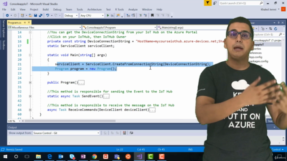Click the New Project toolbar icon

22,16
